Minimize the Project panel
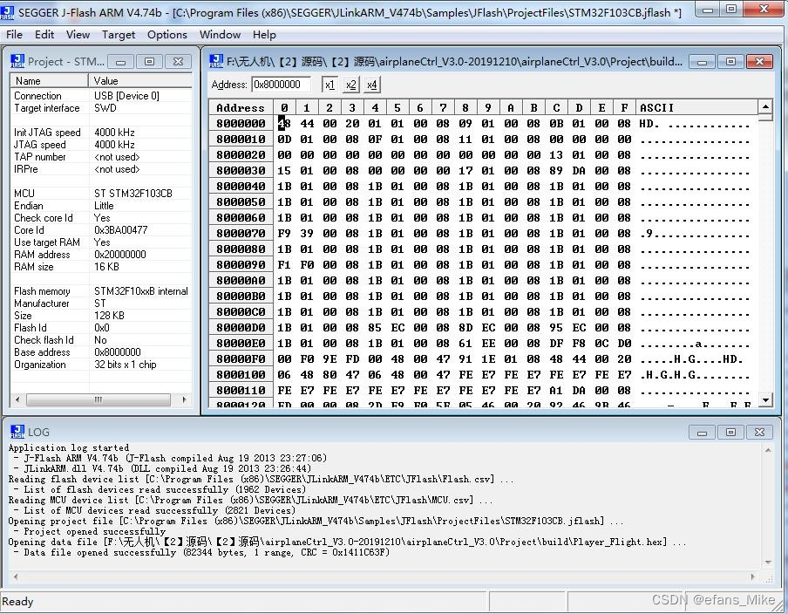 coord(120,62)
